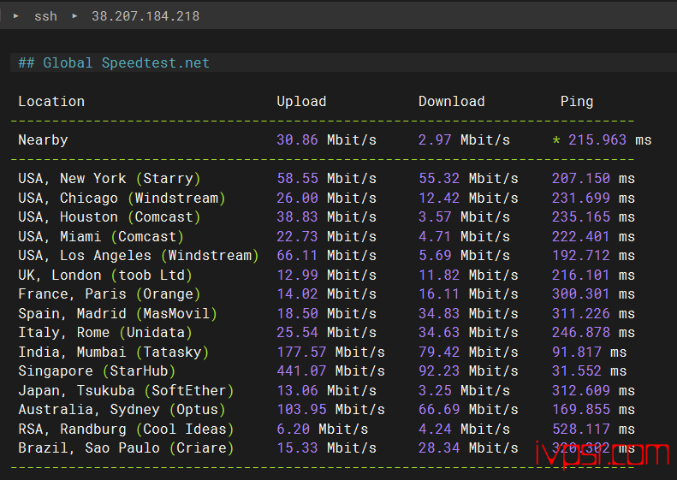The height and width of the screenshot is (480, 677).
Task: Click the Nearby row label
Action: pos(43,139)
